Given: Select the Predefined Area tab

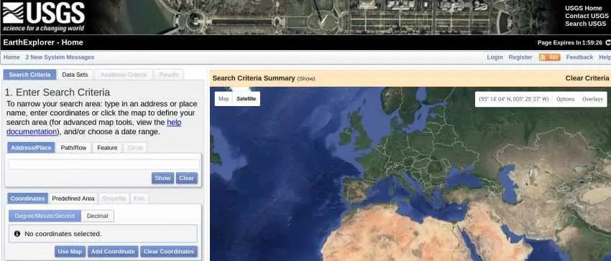Looking at the screenshot, I should [x=73, y=199].
